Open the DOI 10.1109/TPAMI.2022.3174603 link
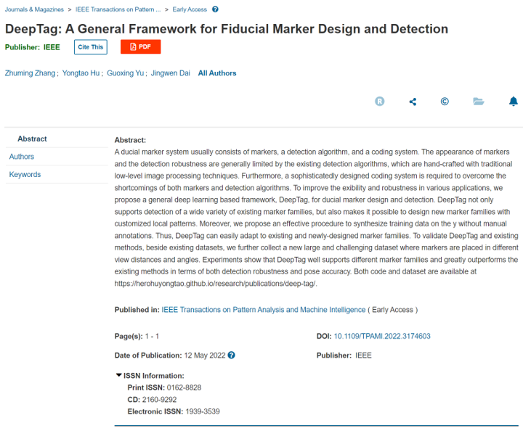Viewport: 523px width, 431px height. (x=382, y=336)
